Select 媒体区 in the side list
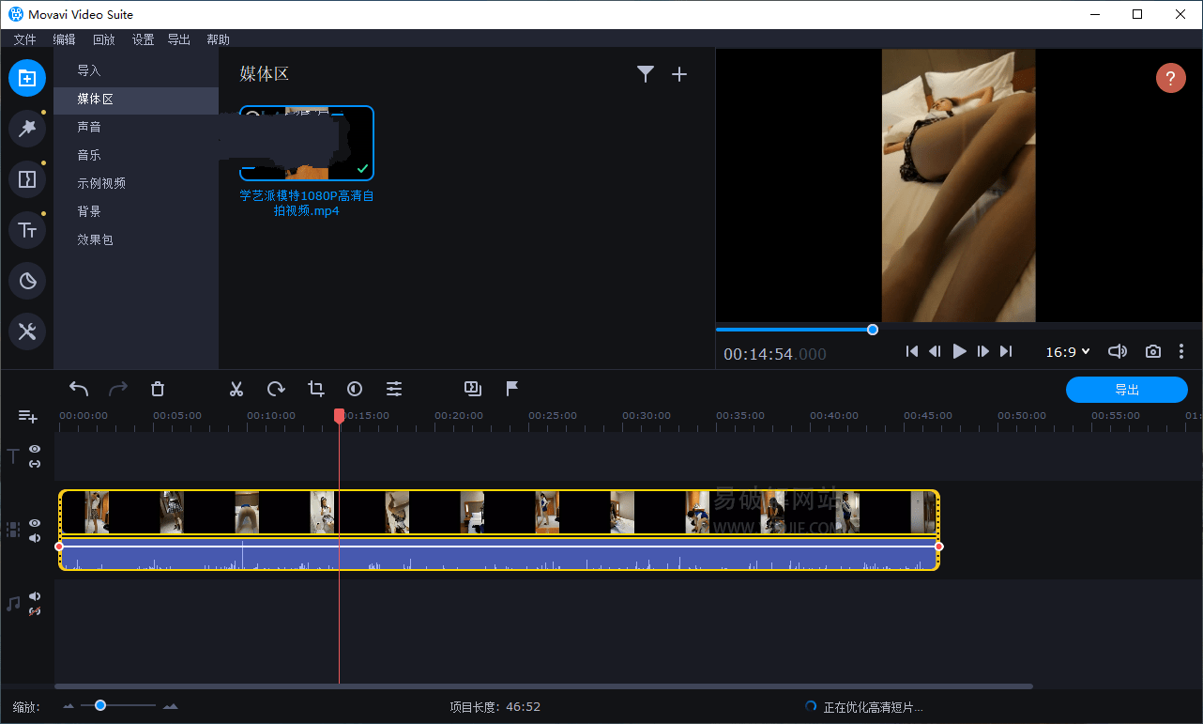 (136, 99)
